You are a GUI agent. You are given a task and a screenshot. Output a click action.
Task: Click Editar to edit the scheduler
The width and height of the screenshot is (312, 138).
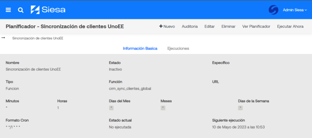tap(210, 26)
